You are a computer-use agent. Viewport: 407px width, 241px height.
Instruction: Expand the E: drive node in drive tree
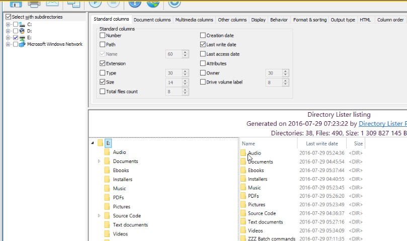[8, 38]
